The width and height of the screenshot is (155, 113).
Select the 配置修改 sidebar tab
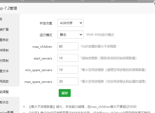tap(10, 40)
